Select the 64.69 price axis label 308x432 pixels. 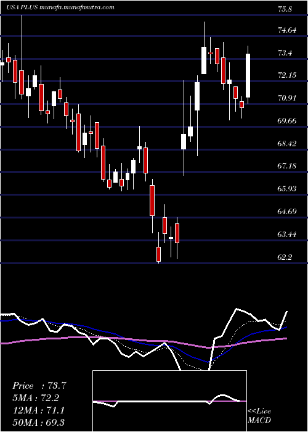[287, 212]
